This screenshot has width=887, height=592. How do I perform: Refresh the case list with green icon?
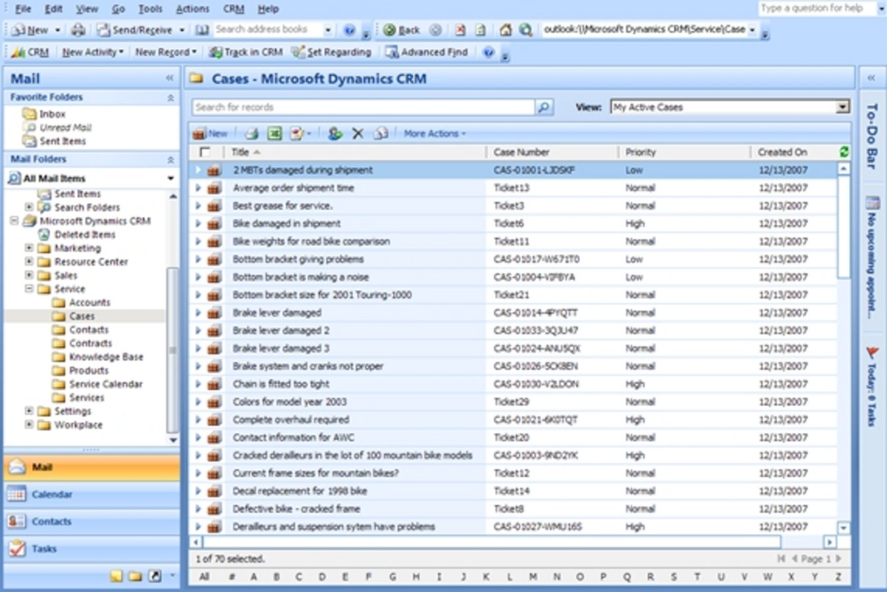(x=844, y=152)
